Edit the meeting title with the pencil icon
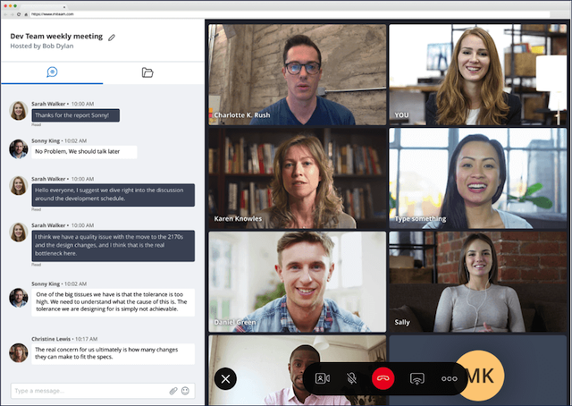 [x=112, y=38]
